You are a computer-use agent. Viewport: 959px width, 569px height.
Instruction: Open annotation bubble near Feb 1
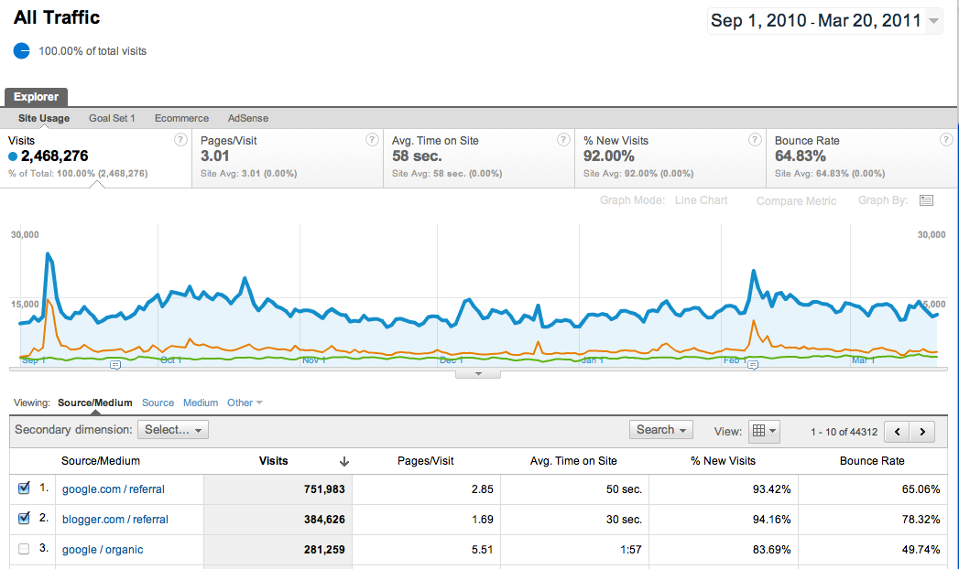tap(753, 365)
